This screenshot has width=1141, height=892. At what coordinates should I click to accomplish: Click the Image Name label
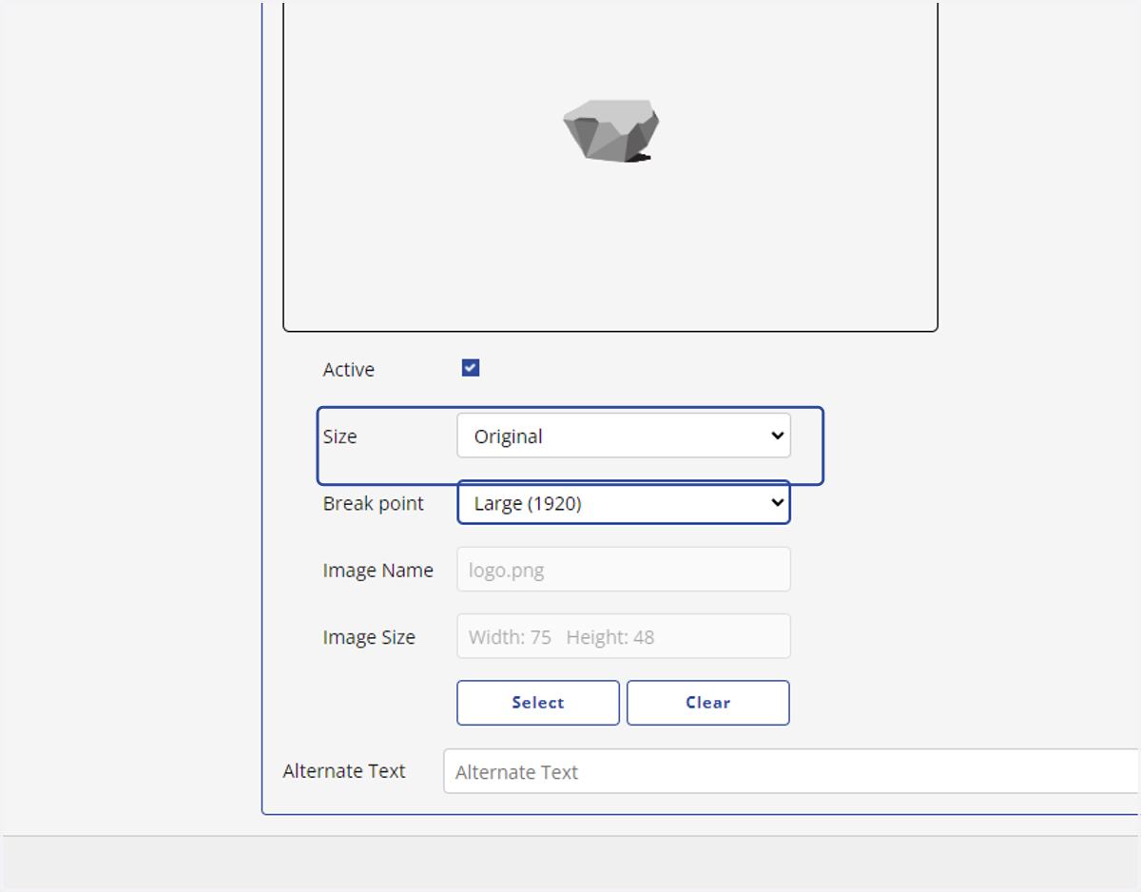click(x=378, y=571)
